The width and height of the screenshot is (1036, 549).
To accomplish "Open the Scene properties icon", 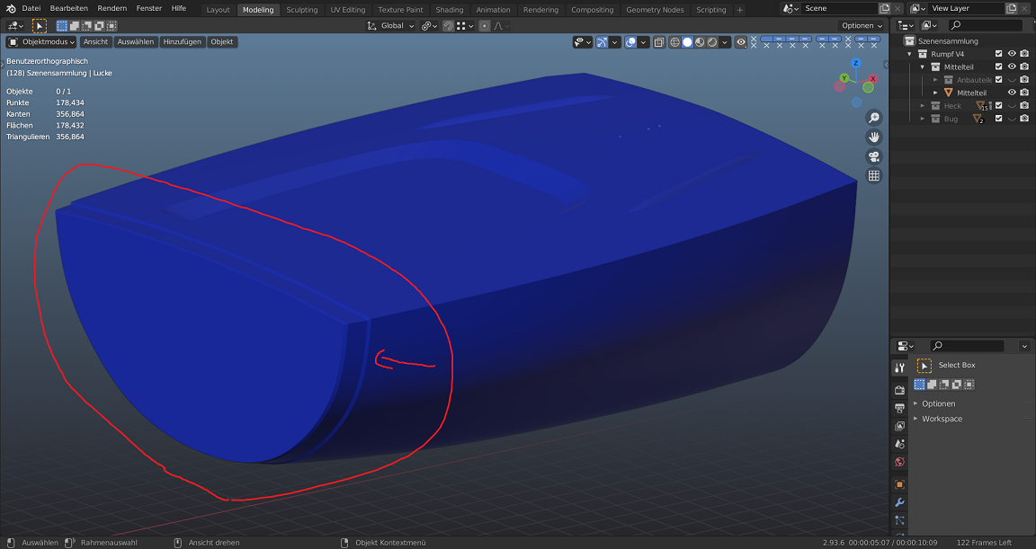I will pos(899,444).
